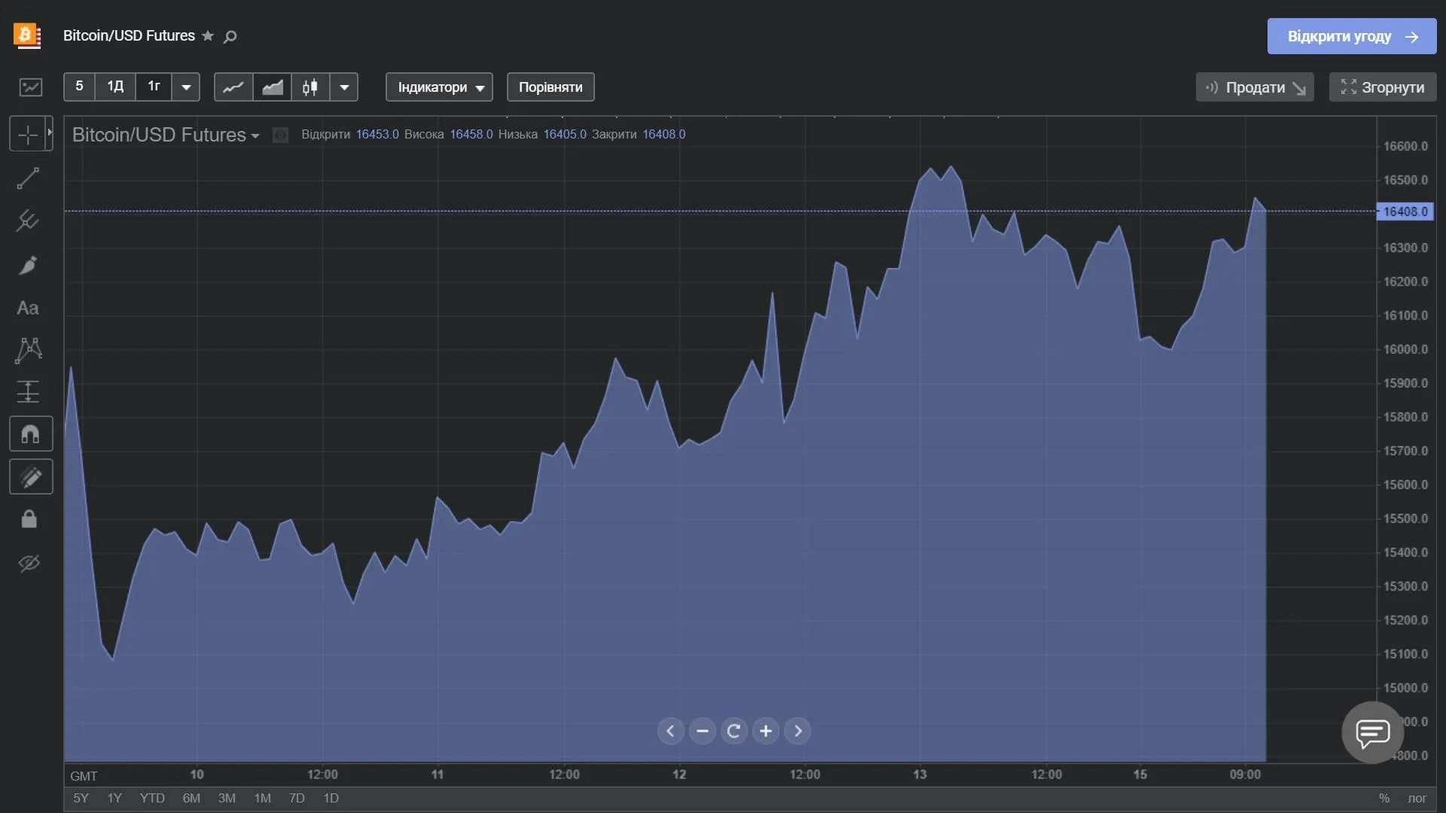Open the chart type dropdown arrow
Screen dimensions: 1446x813
pos(344,87)
